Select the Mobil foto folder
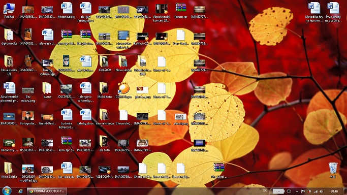Viewport: 347px width, 195px height. tap(104, 90)
